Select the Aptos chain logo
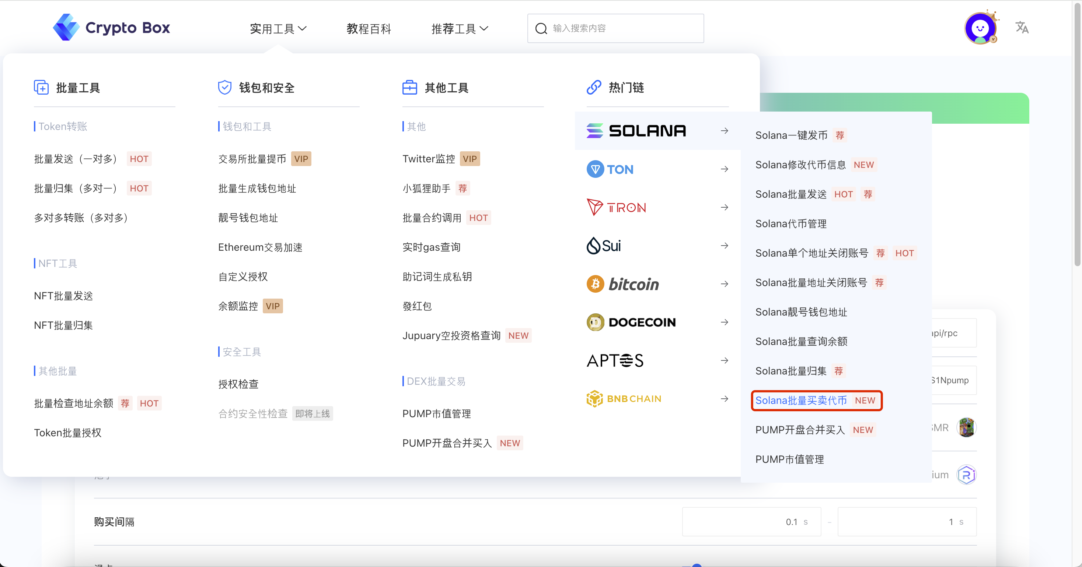The width and height of the screenshot is (1082, 567). click(615, 360)
